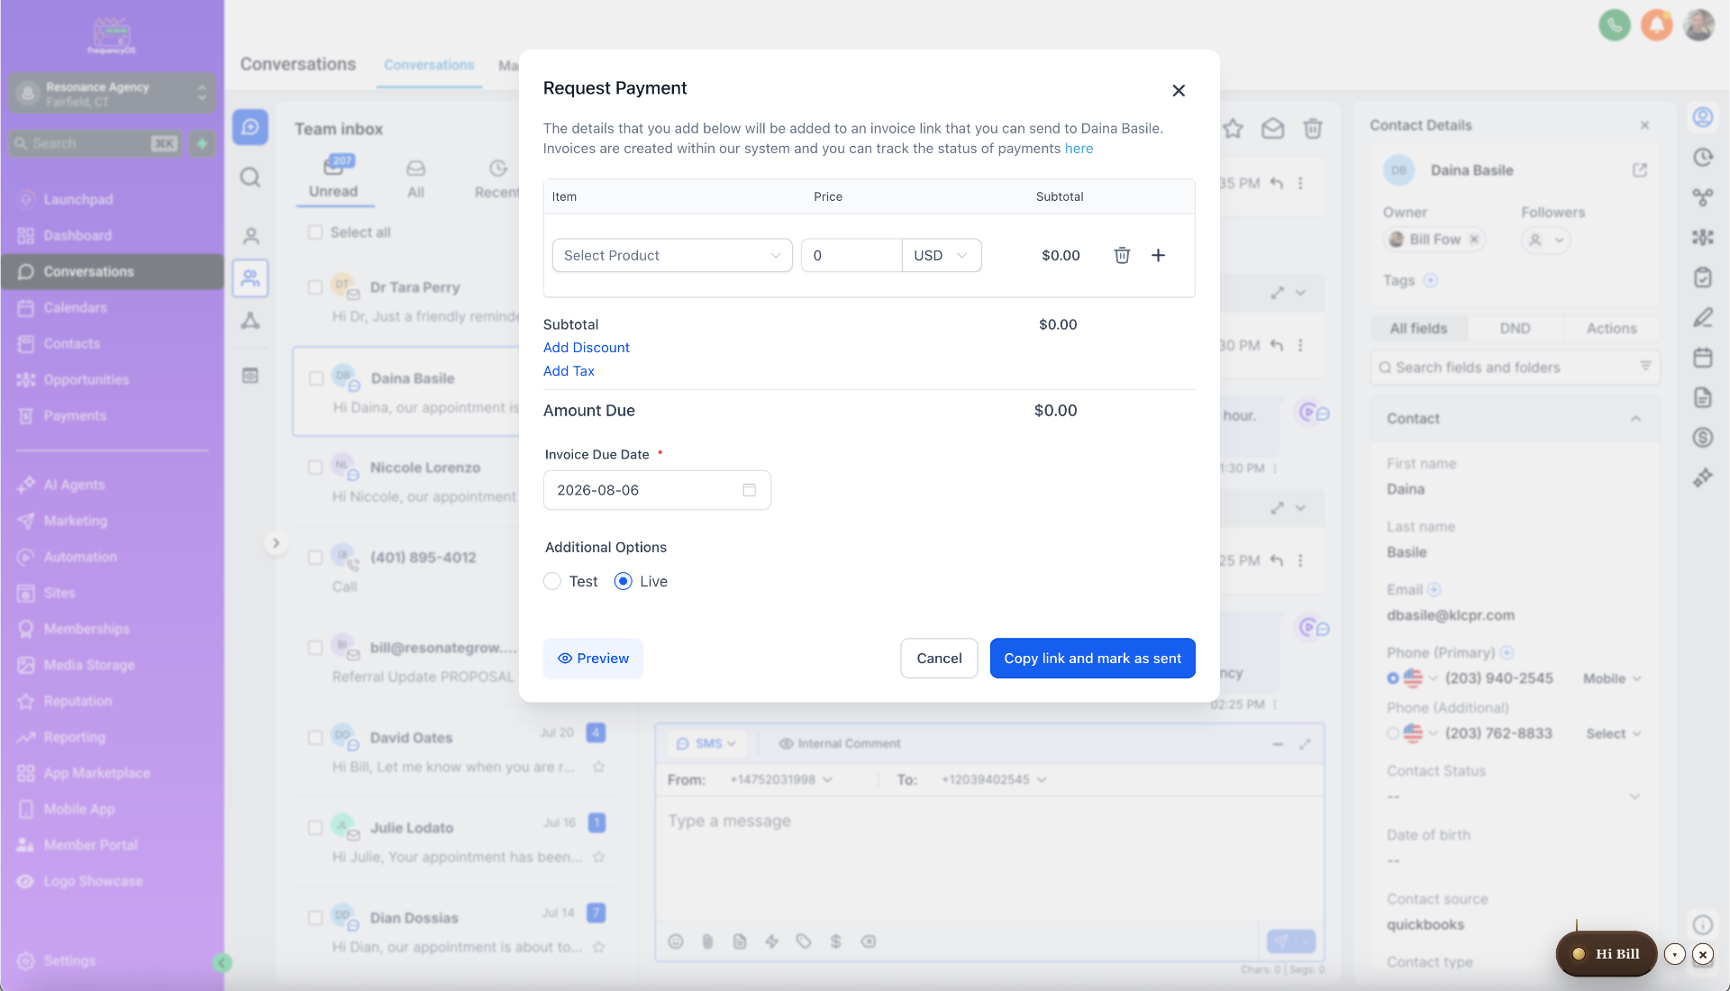The image size is (1730, 991).
Task: Open search icon in conversations rail
Action: [x=250, y=177]
